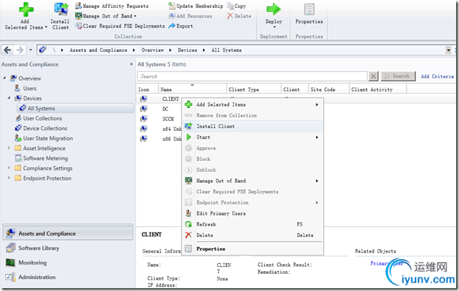Open Manage Out of Band ribbon dropdown

click(106, 16)
